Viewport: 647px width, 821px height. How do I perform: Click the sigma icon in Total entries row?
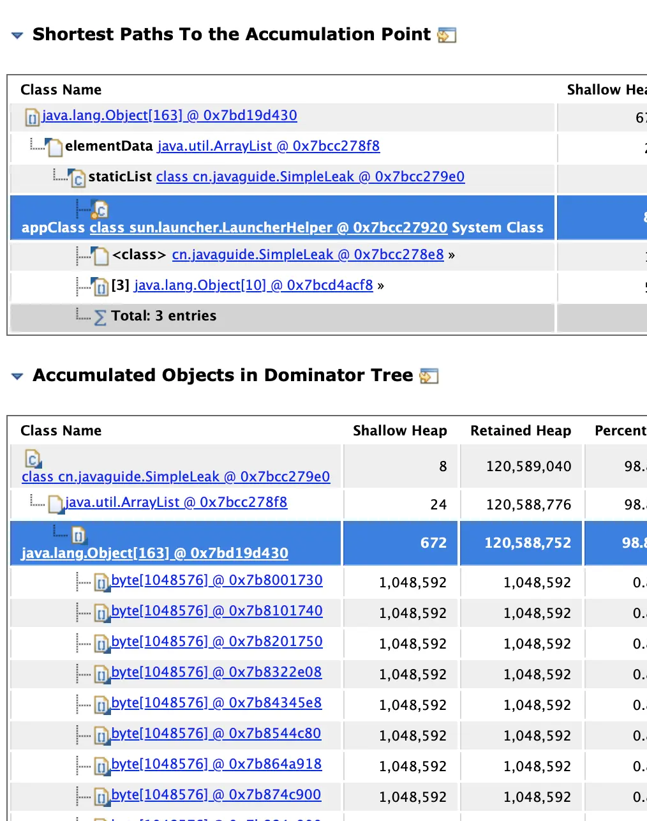(x=100, y=317)
